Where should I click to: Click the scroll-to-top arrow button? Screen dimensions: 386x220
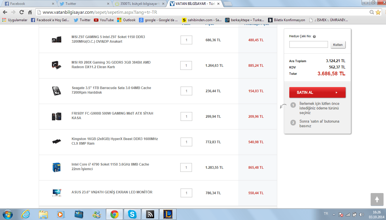point(377,199)
